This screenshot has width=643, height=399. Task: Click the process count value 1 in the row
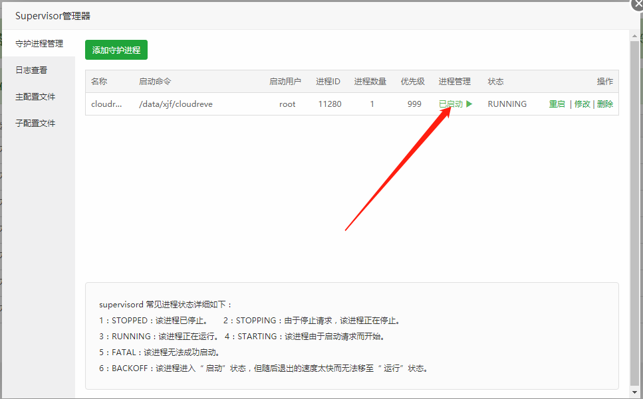tap(372, 104)
